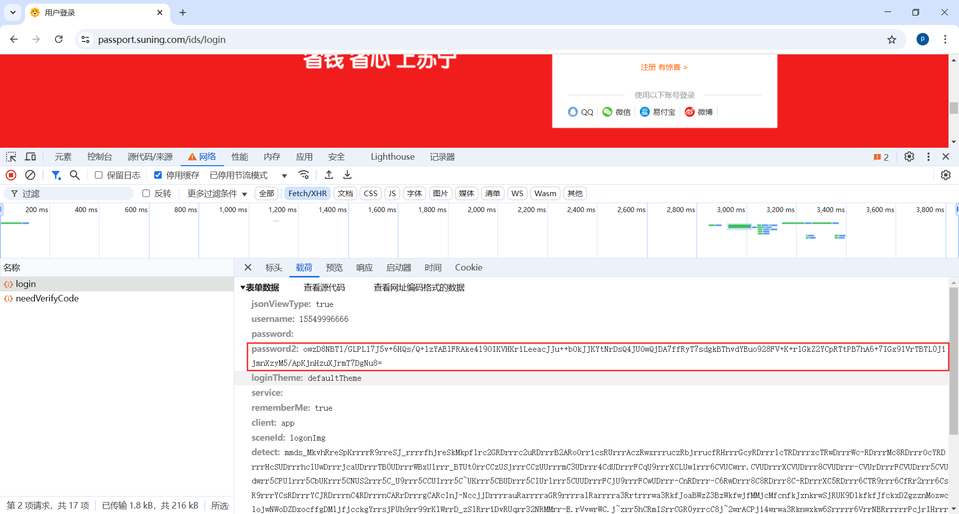Open DevTools more options menu
959x514 pixels.
(929, 157)
